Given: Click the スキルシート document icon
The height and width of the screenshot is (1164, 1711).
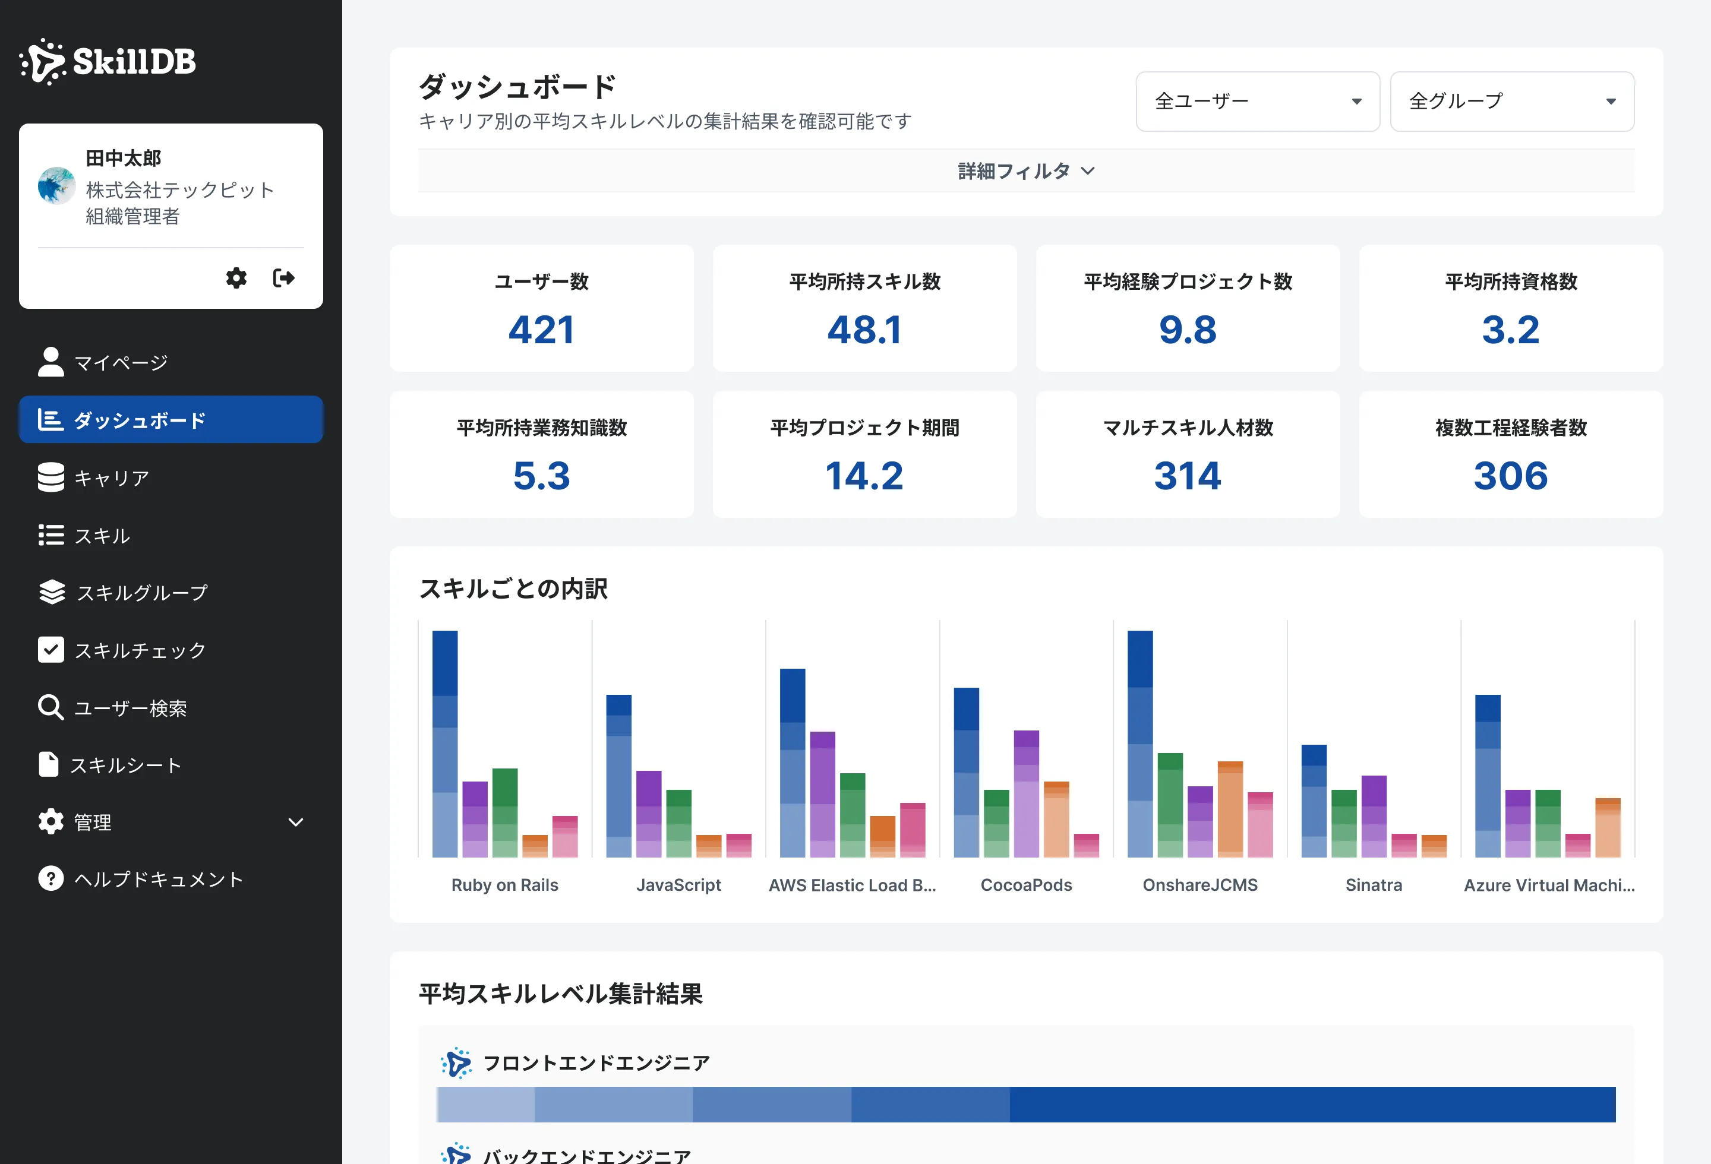Looking at the screenshot, I should [49, 764].
